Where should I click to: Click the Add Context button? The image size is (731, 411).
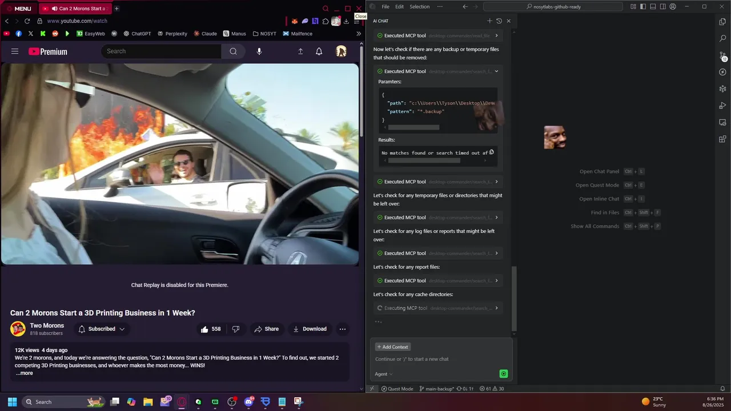[x=392, y=347]
